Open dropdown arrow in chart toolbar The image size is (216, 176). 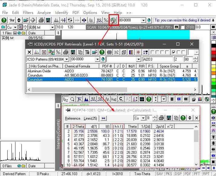[164, 99]
